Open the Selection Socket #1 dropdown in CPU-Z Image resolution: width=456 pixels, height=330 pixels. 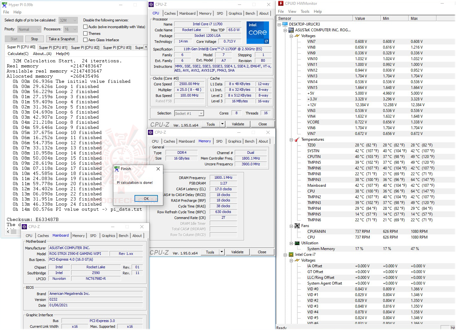coord(189,114)
